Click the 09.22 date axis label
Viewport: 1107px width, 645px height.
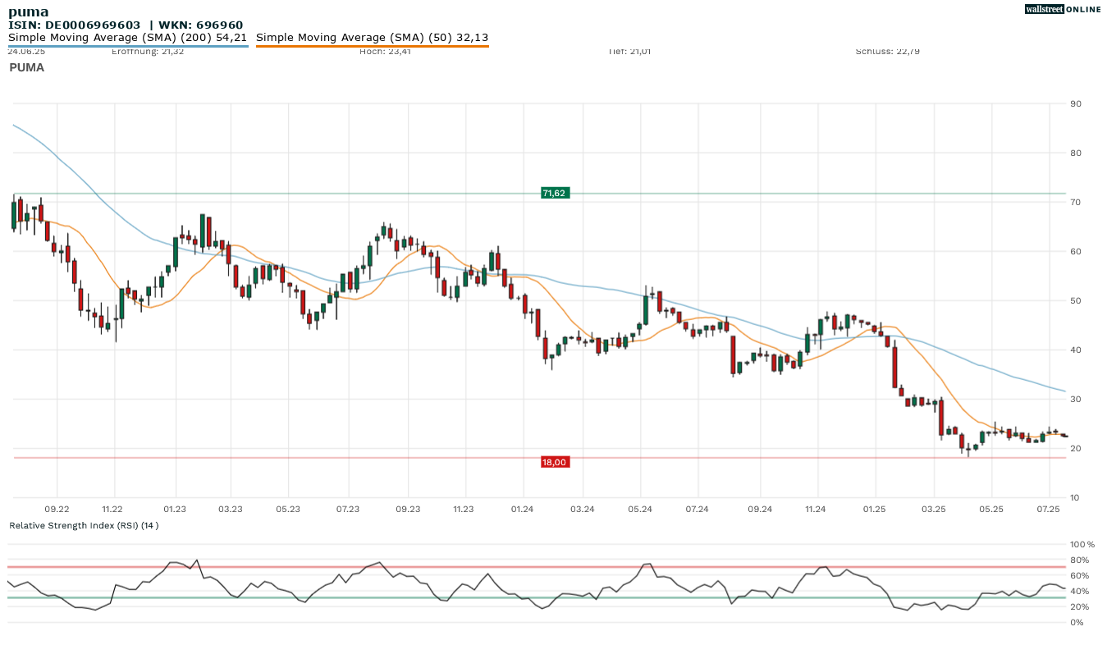tap(57, 510)
